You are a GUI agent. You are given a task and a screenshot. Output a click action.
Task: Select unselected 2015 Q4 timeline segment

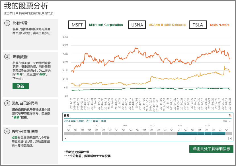point(229,134)
